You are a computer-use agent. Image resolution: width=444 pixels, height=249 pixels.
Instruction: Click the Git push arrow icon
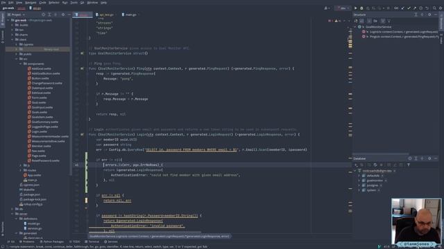pyautogui.click(x=415, y=8)
